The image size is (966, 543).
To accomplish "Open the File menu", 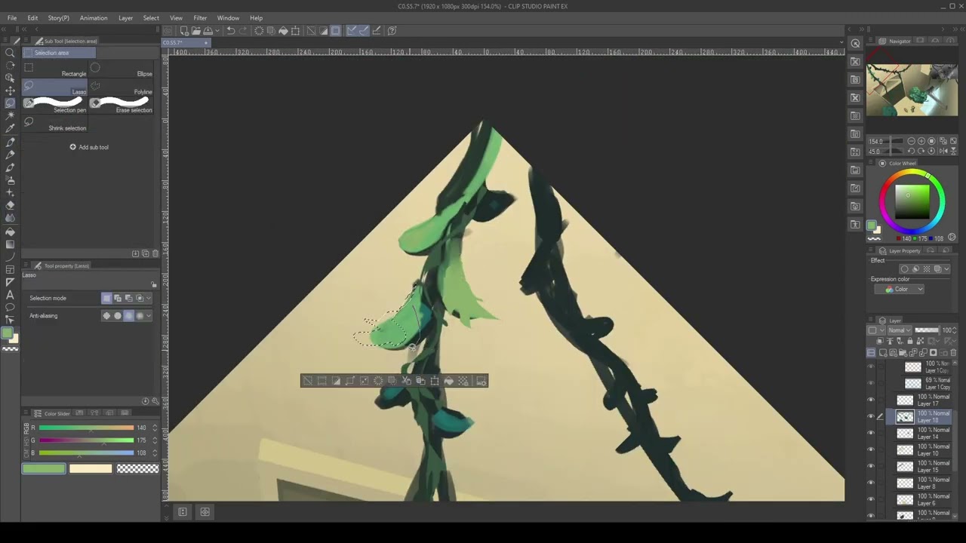I will point(12,18).
